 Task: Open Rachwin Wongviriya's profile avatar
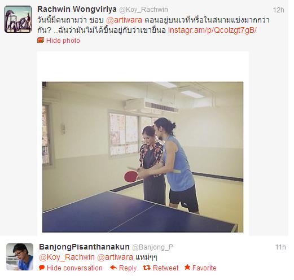(18, 19)
